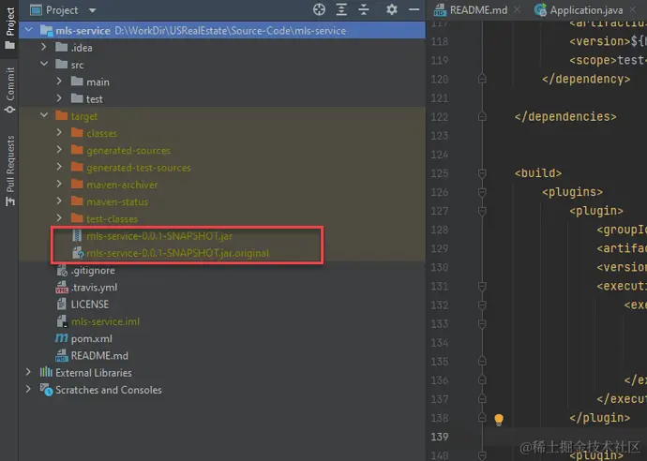The image size is (647, 461).
Task: Select the classes folder name
Action: click(x=101, y=134)
